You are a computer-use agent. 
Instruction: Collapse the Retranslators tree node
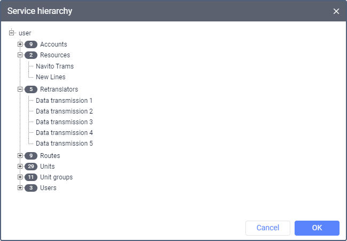pos(20,89)
